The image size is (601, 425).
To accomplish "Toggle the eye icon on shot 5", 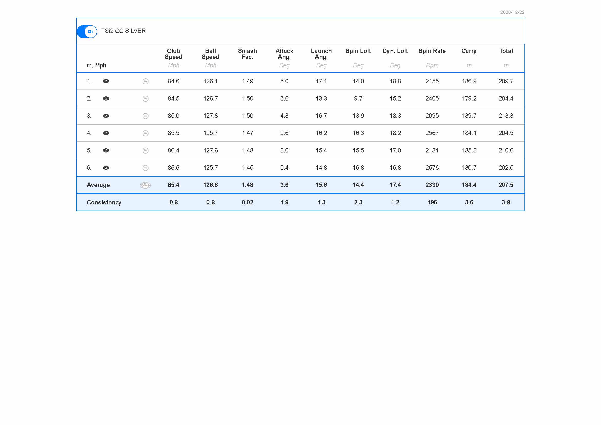I will [x=106, y=150].
